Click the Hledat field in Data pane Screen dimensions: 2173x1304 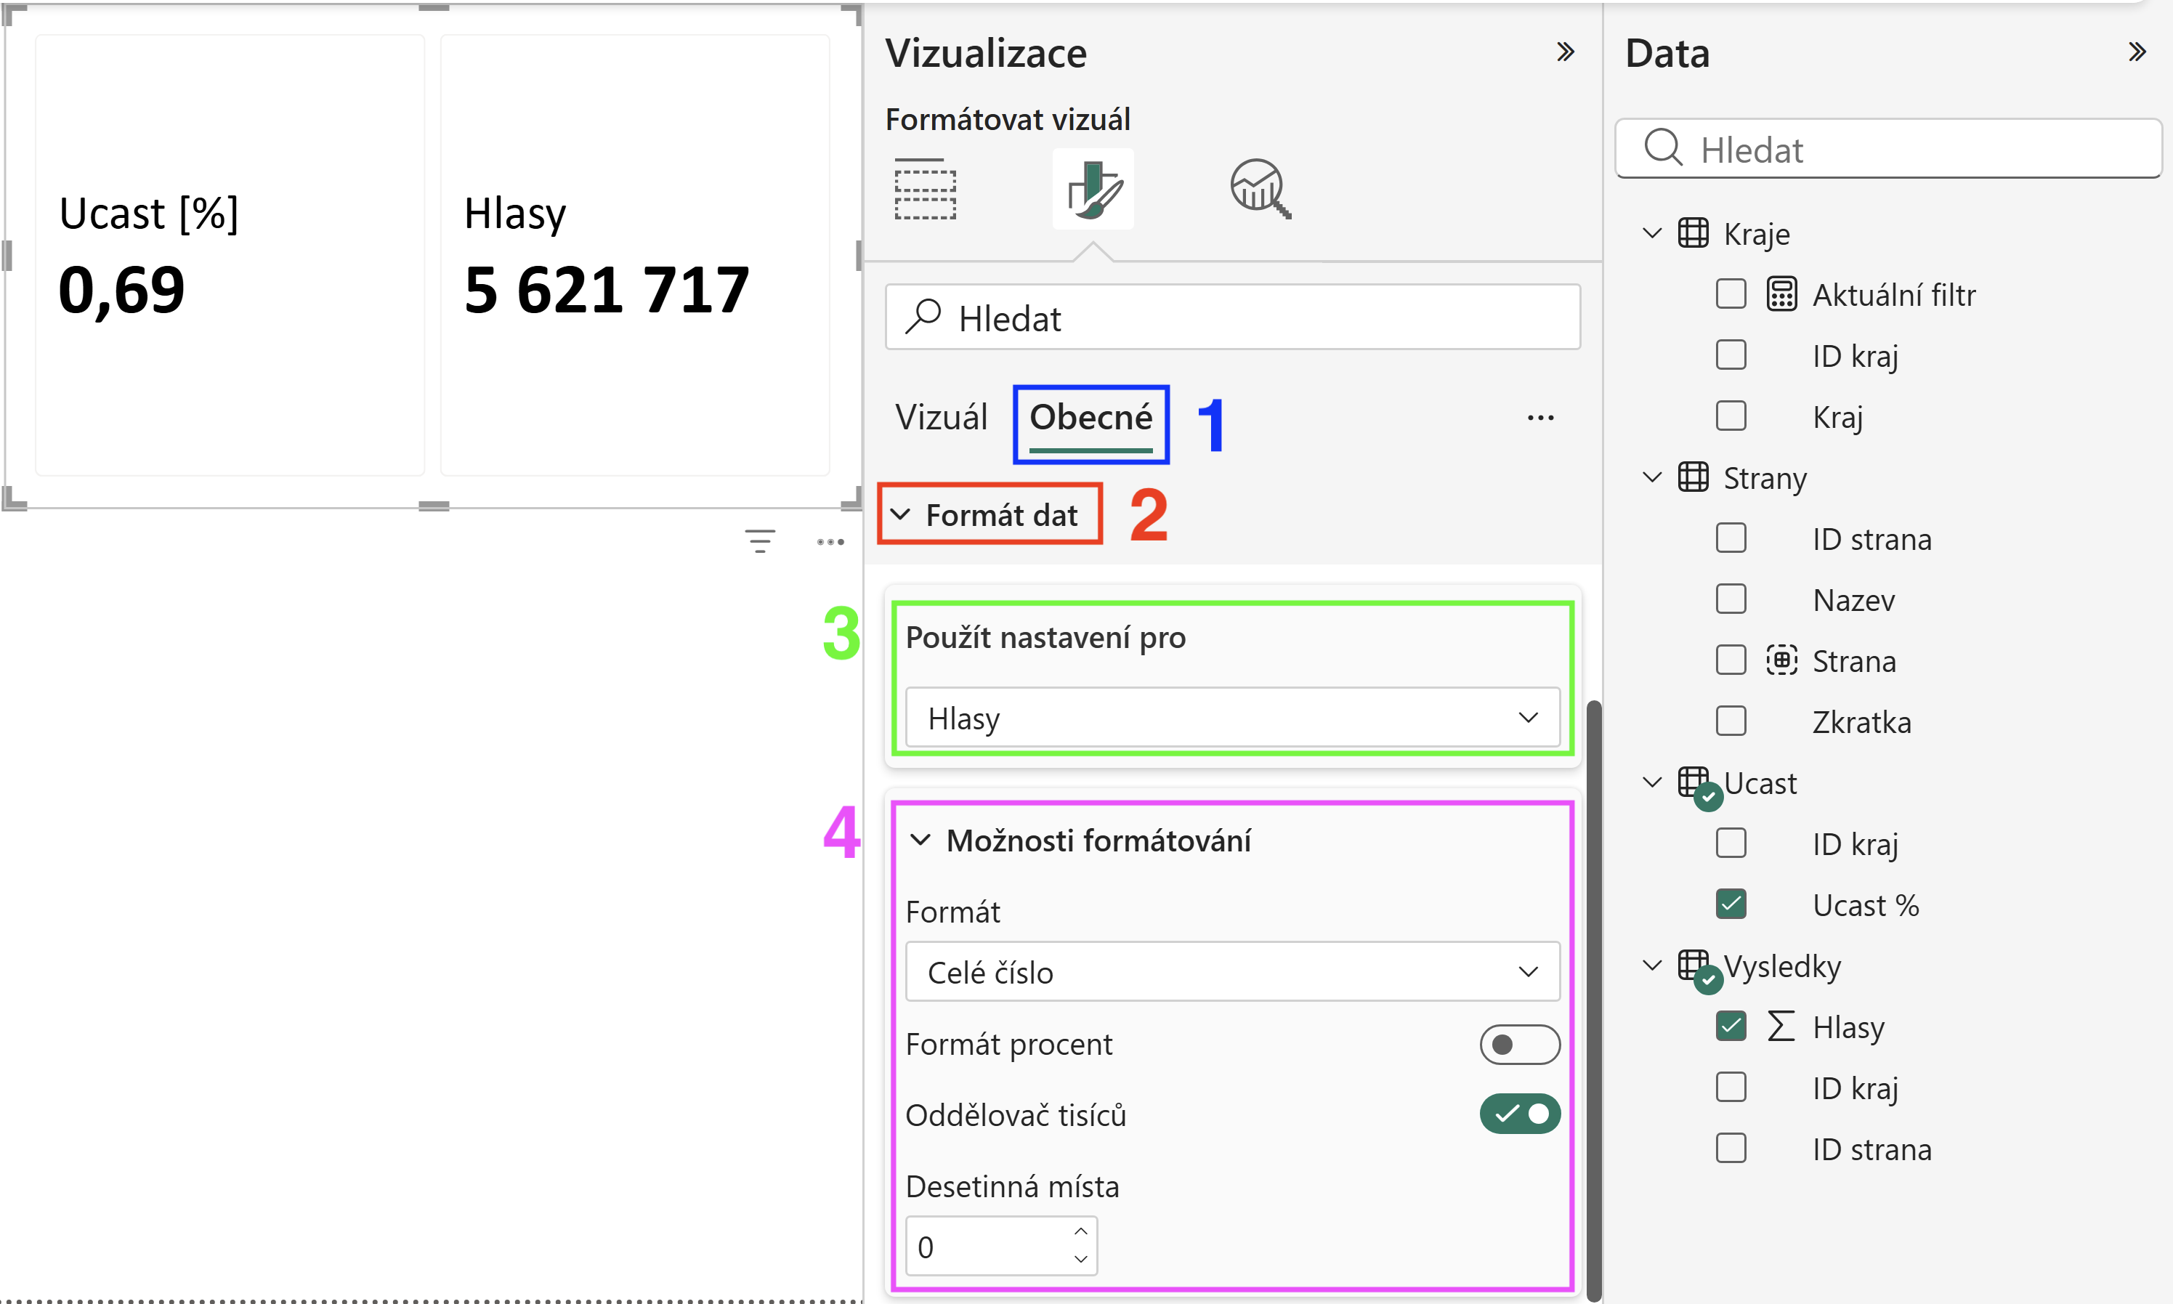click(1888, 148)
